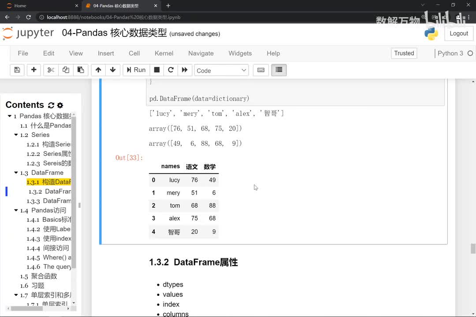This screenshot has width=476, height=317.
Task: Open the File menu
Action: coord(23,53)
